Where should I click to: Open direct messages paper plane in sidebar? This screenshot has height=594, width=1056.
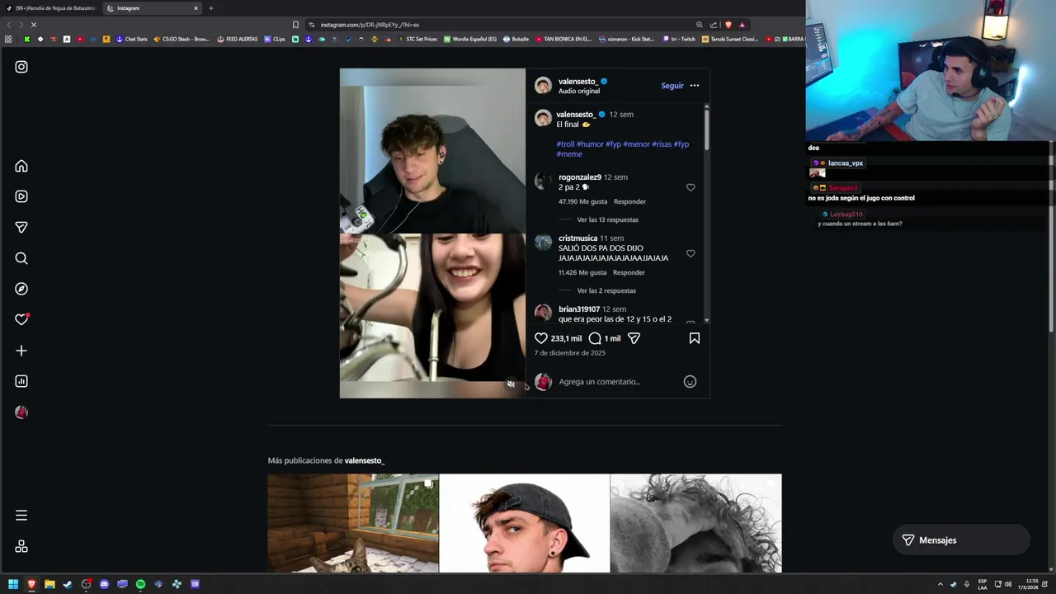[x=21, y=228]
